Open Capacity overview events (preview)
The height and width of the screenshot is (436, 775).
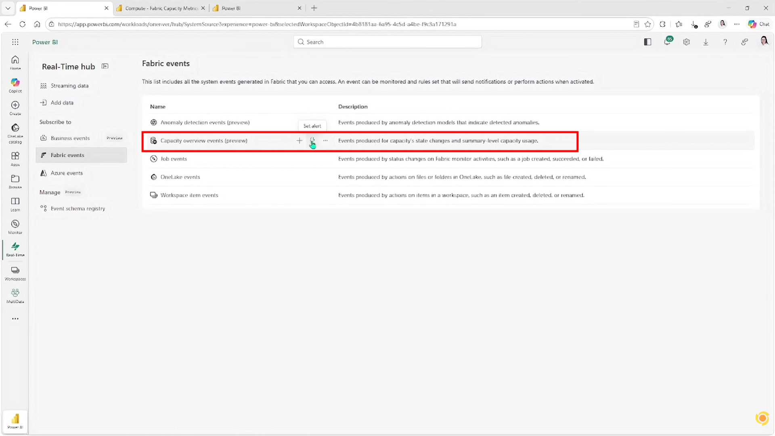coord(204,140)
